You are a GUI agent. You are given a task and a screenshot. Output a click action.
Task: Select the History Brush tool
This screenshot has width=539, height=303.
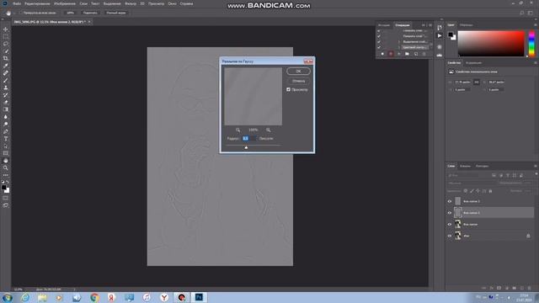click(x=6, y=95)
